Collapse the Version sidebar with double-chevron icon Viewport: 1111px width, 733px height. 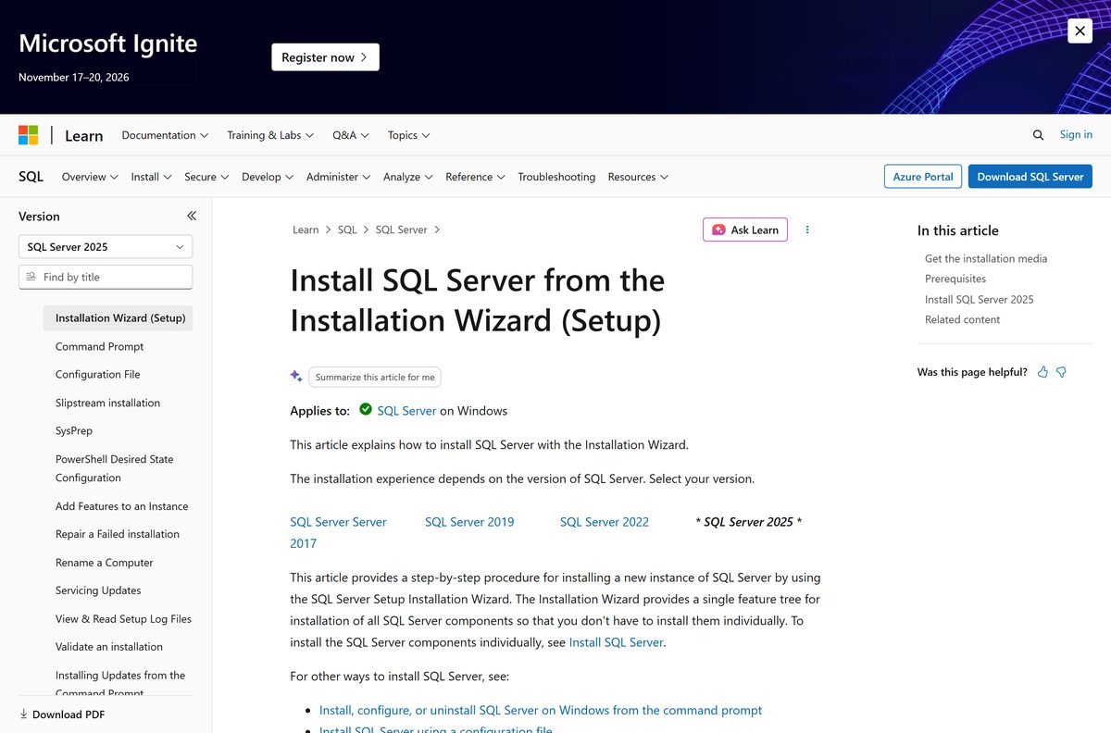pos(192,216)
